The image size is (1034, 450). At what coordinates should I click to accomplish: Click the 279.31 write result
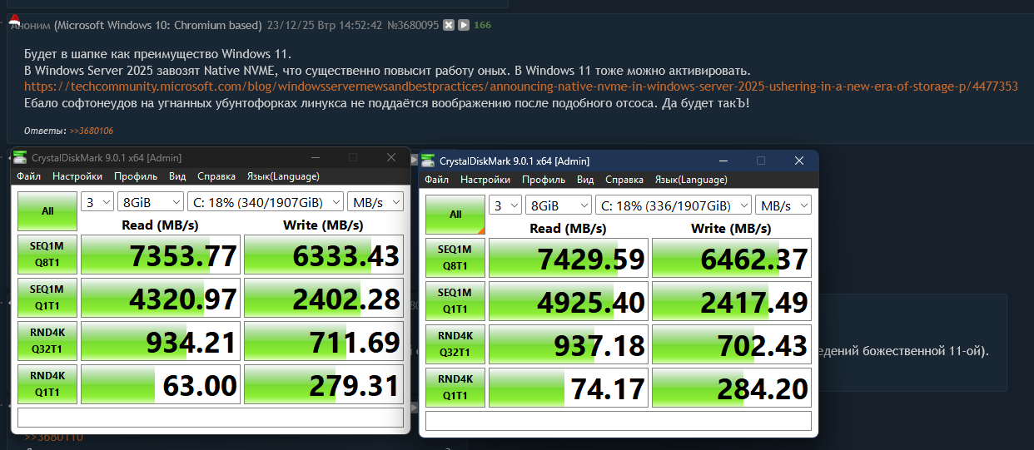tap(324, 384)
